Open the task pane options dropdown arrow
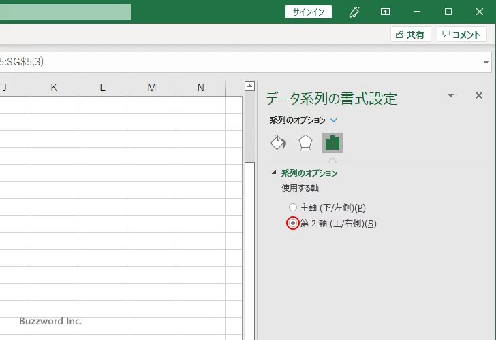 pos(451,95)
